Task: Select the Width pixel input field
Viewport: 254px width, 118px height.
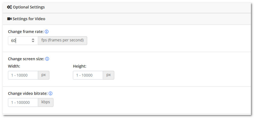Action: point(23,75)
